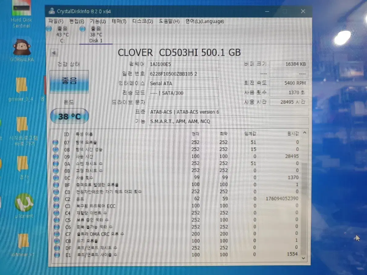Click the CrystalDiskInfo title bar icon
367x275 pixels.
pyautogui.click(x=52, y=11)
